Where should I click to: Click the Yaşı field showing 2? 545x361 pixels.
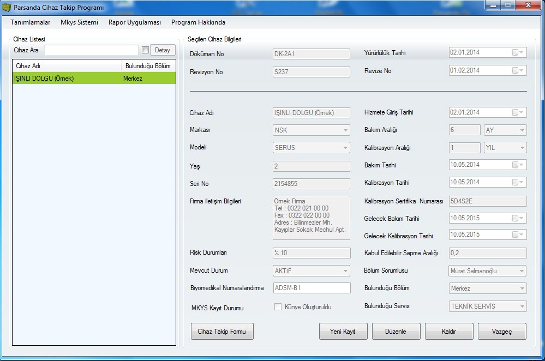[x=312, y=166]
